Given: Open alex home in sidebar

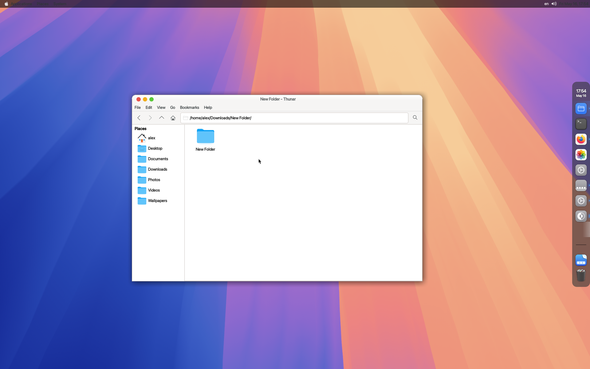Looking at the screenshot, I should coord(151,138).
